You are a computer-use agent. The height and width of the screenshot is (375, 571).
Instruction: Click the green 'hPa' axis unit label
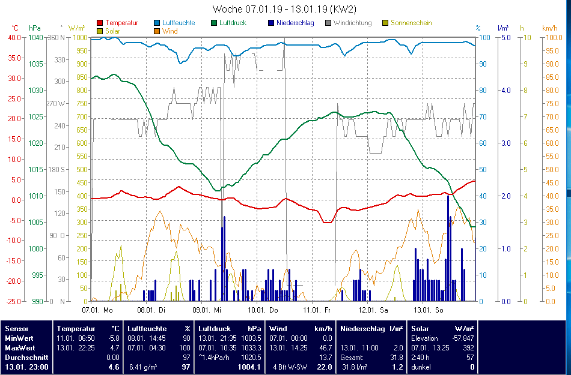pos(35,28)
